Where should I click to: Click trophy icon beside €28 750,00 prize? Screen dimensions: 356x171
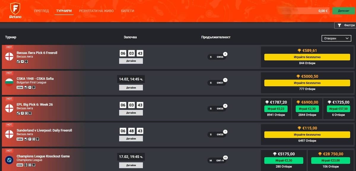point(320,154)
